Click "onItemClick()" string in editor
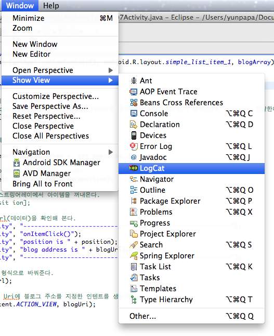The width and height of the screenshot is (274, 336). (47, 234)
